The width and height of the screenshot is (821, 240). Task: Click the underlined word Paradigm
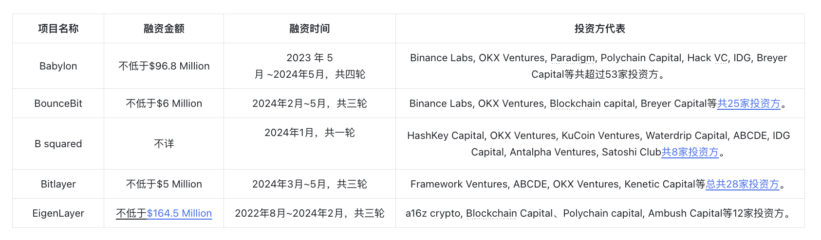[x=572, y=58]
